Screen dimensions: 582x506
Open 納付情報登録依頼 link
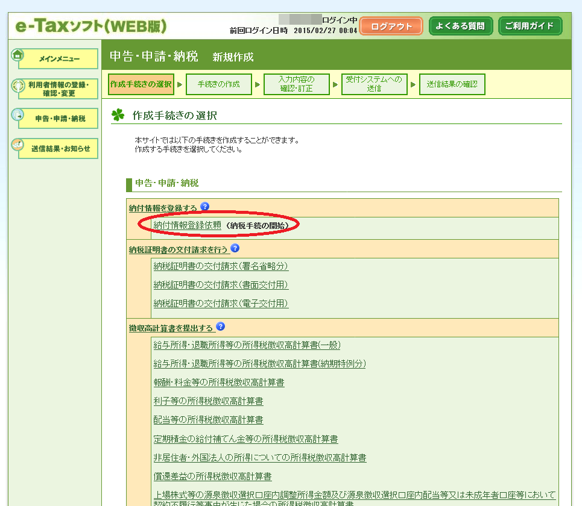187,225
